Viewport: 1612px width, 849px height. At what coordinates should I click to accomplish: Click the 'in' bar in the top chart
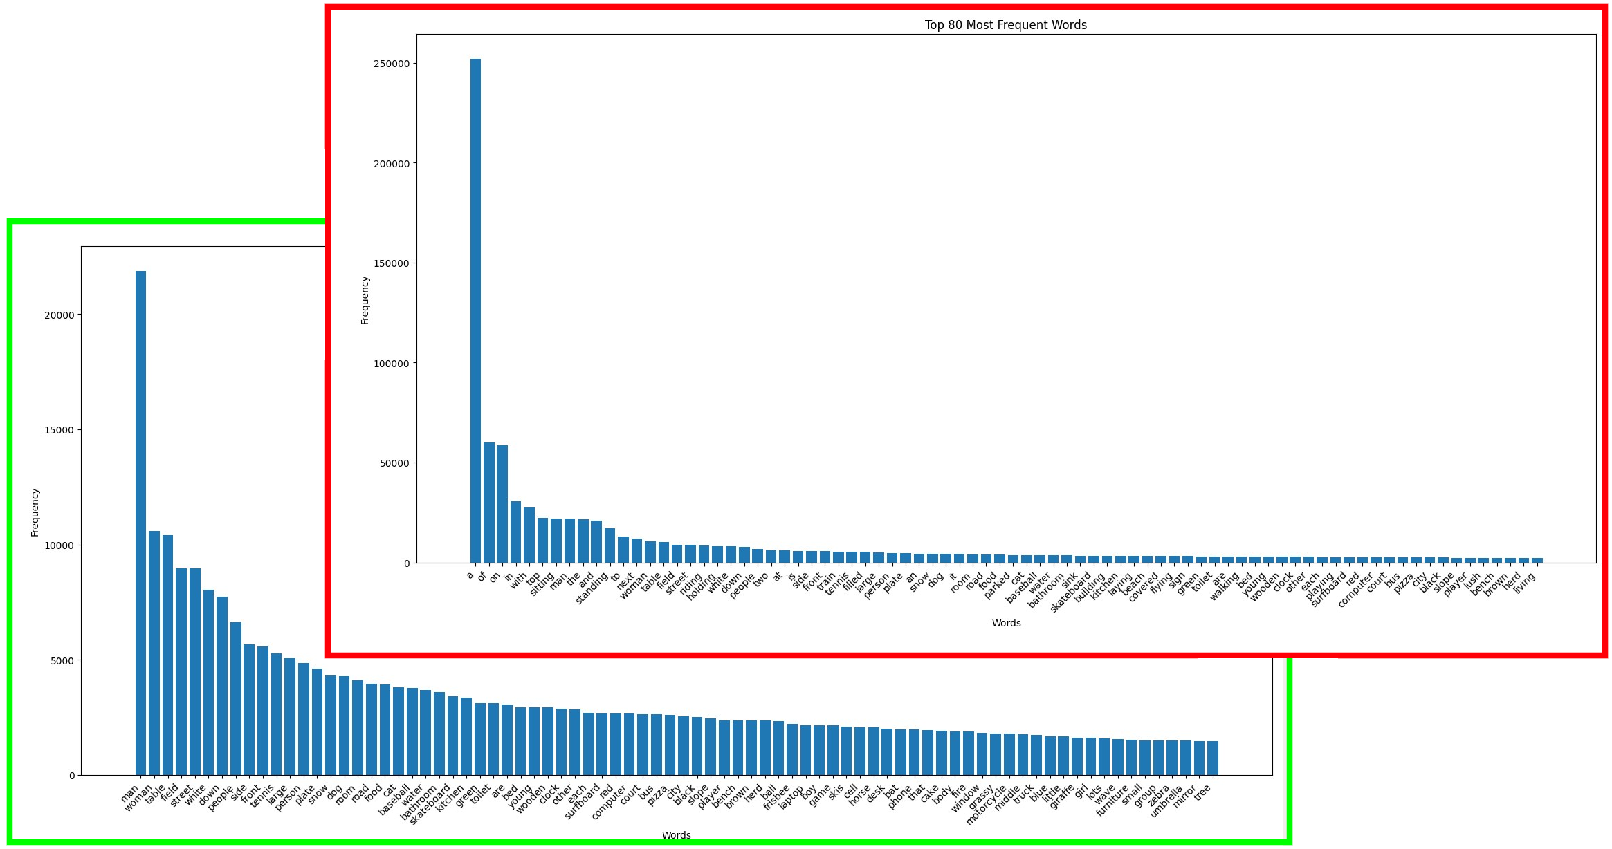(515, 532)
